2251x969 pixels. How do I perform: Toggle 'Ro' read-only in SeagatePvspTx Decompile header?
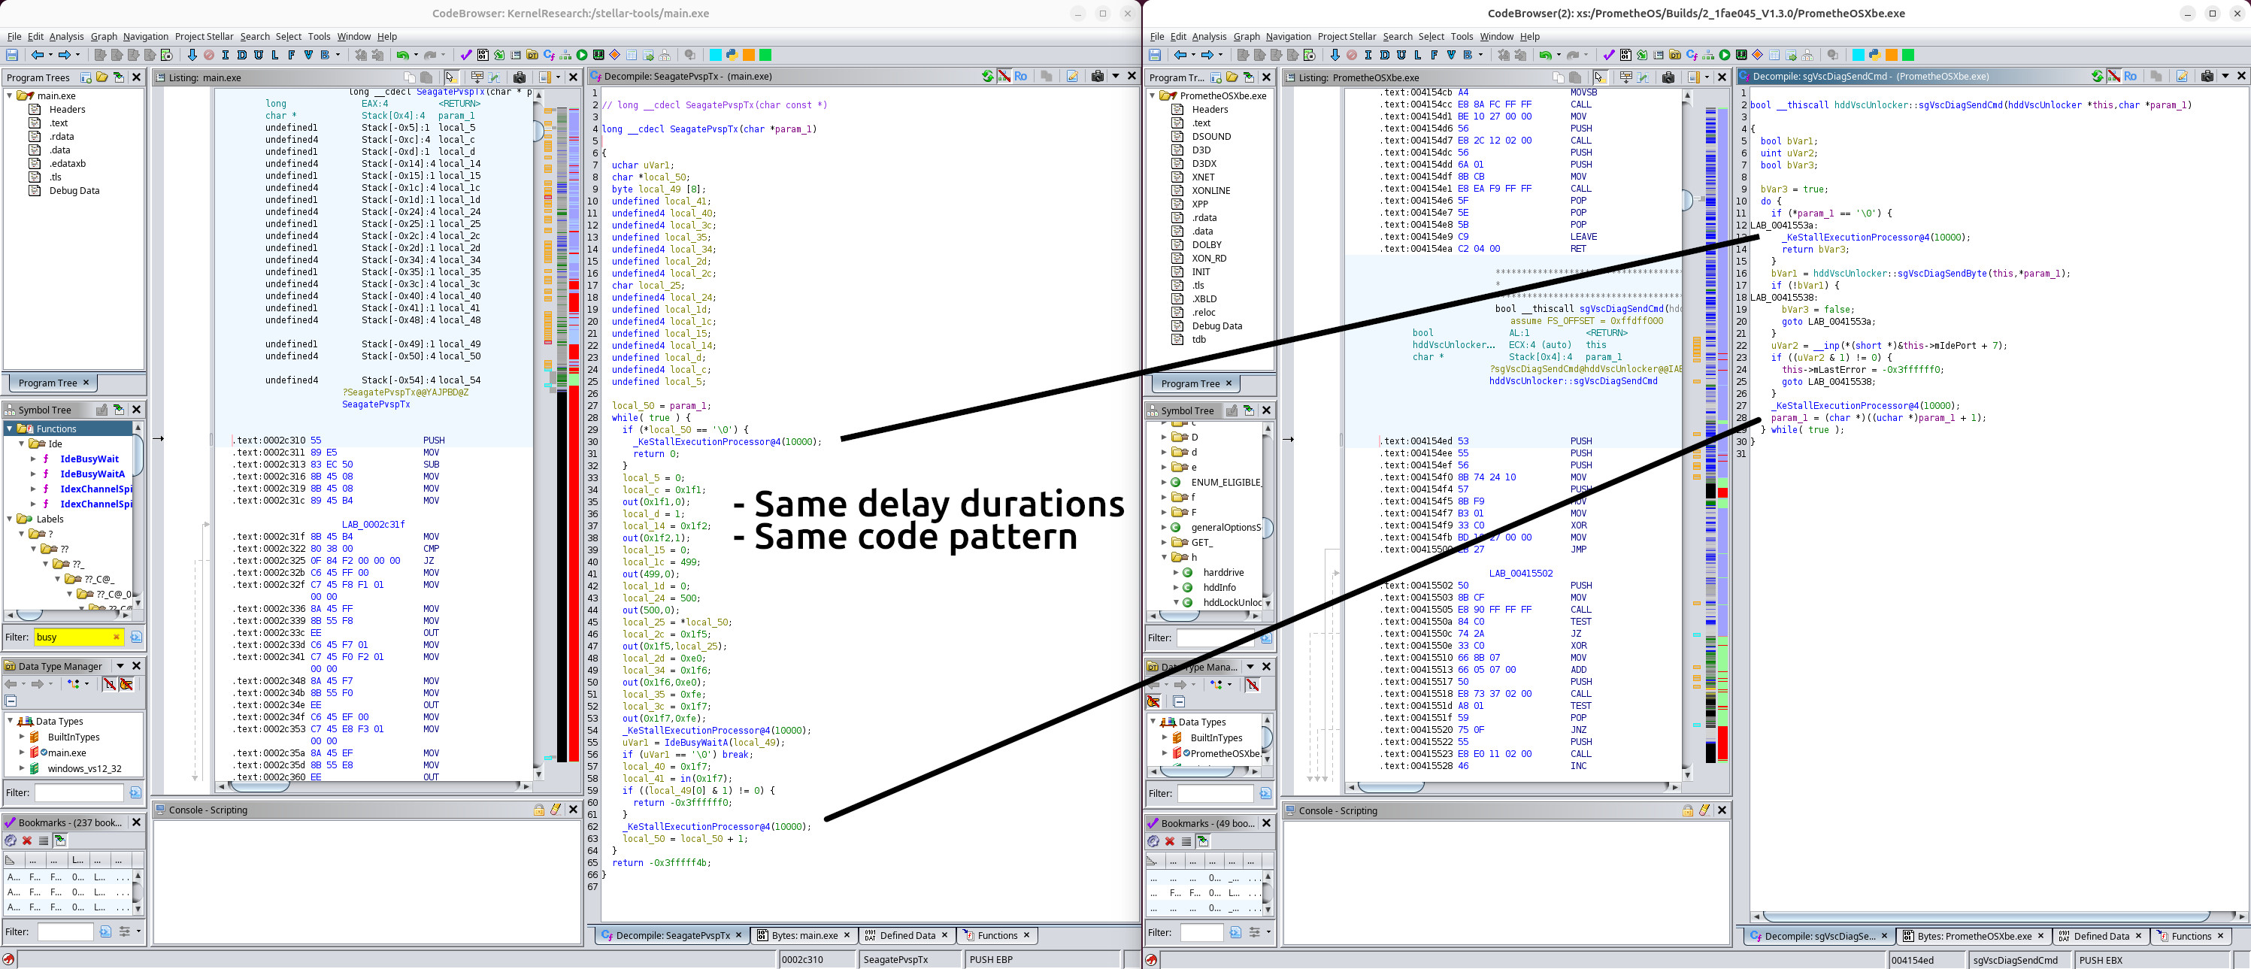pyautogui.click(x=1021, y=76)
